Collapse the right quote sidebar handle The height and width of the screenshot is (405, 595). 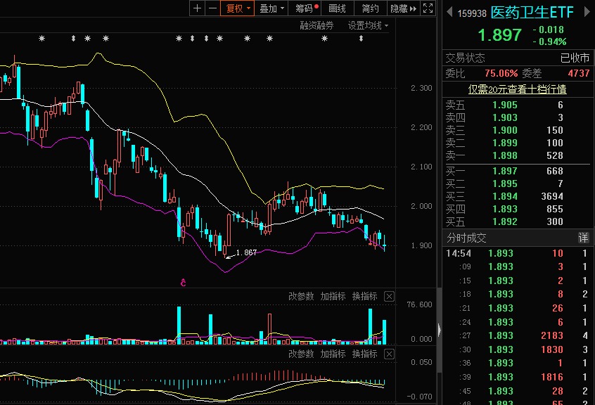coord(440,330)
